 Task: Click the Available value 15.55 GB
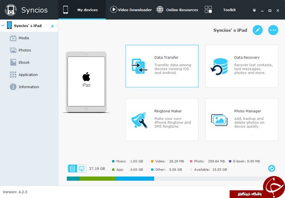point(219,170)
